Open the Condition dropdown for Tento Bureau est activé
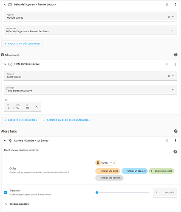The width and height of the screenshot is (181, 212). pos(90,89)
